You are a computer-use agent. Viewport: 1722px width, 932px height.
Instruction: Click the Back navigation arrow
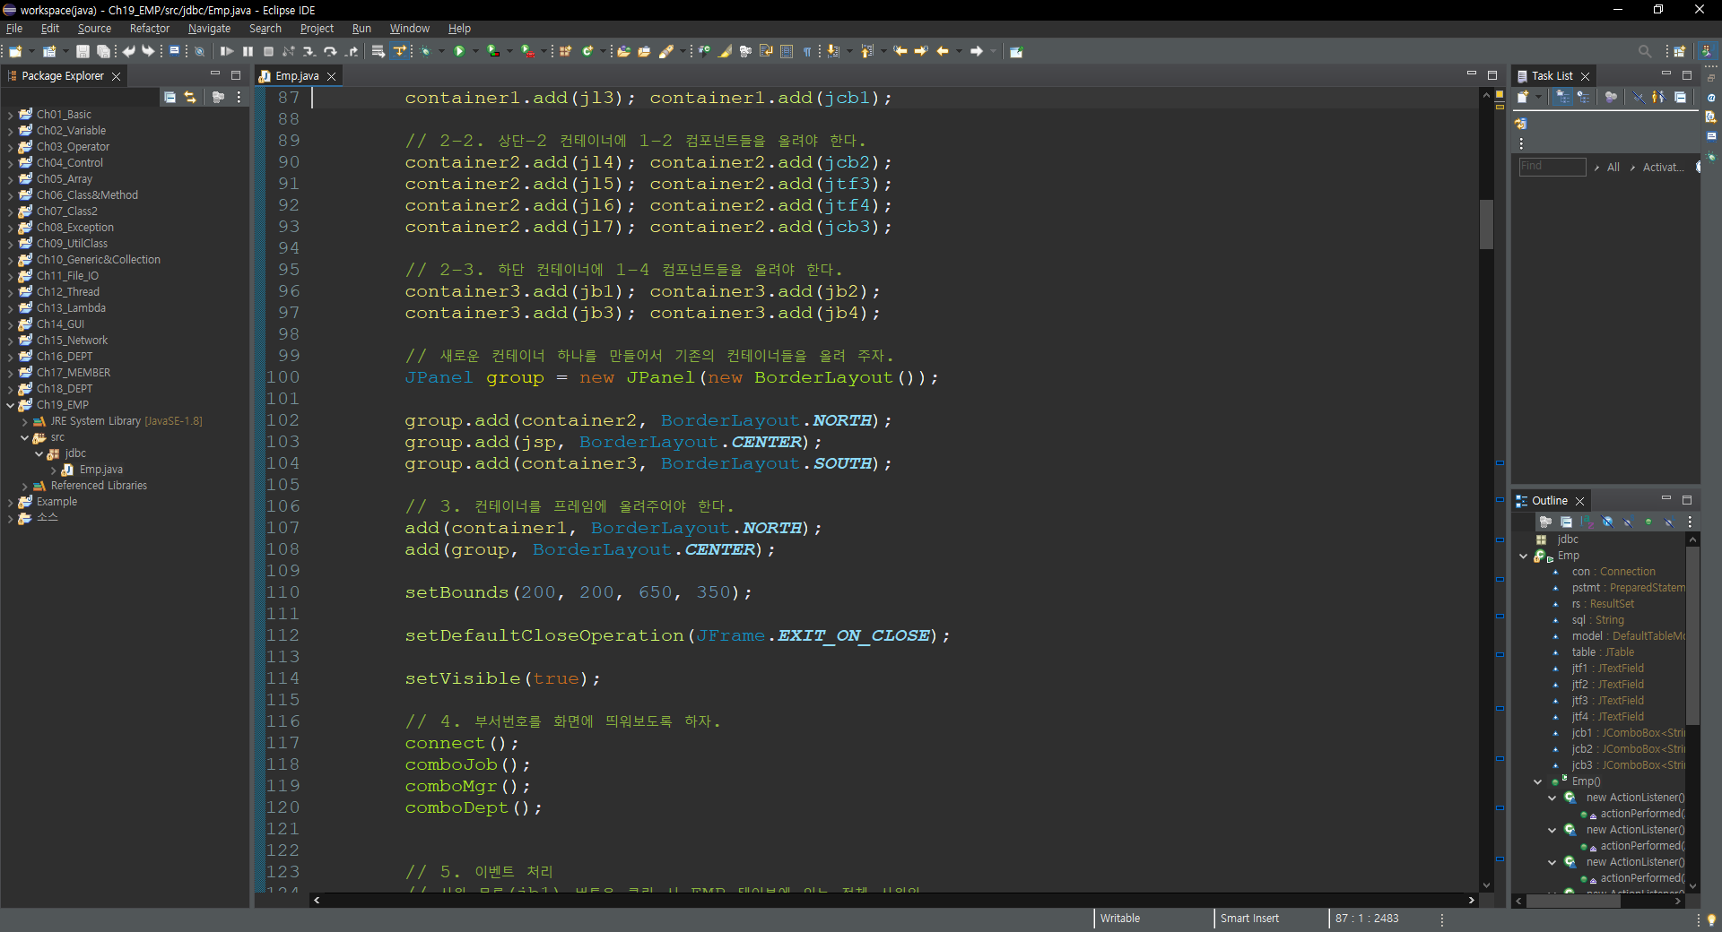tap(943, 52)
